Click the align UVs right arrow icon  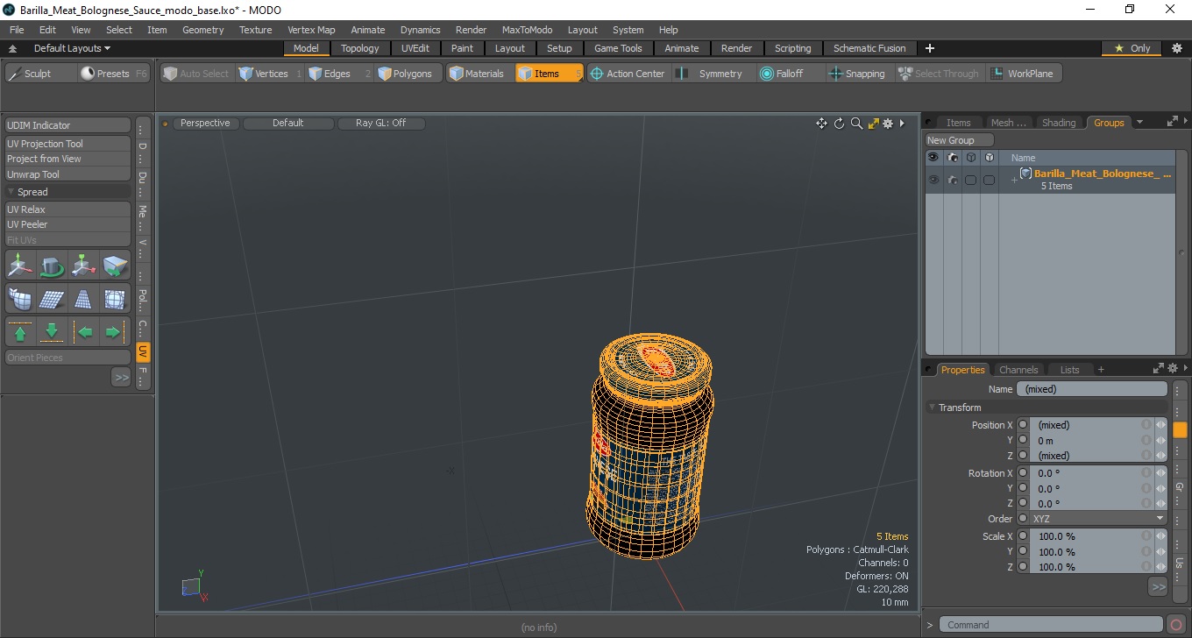pyautogui.click(x=115, y=332)
